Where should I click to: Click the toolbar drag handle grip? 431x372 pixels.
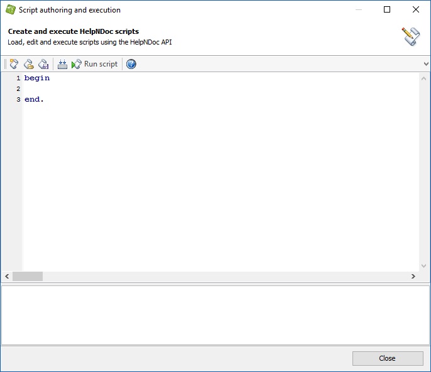click(5, 64)
